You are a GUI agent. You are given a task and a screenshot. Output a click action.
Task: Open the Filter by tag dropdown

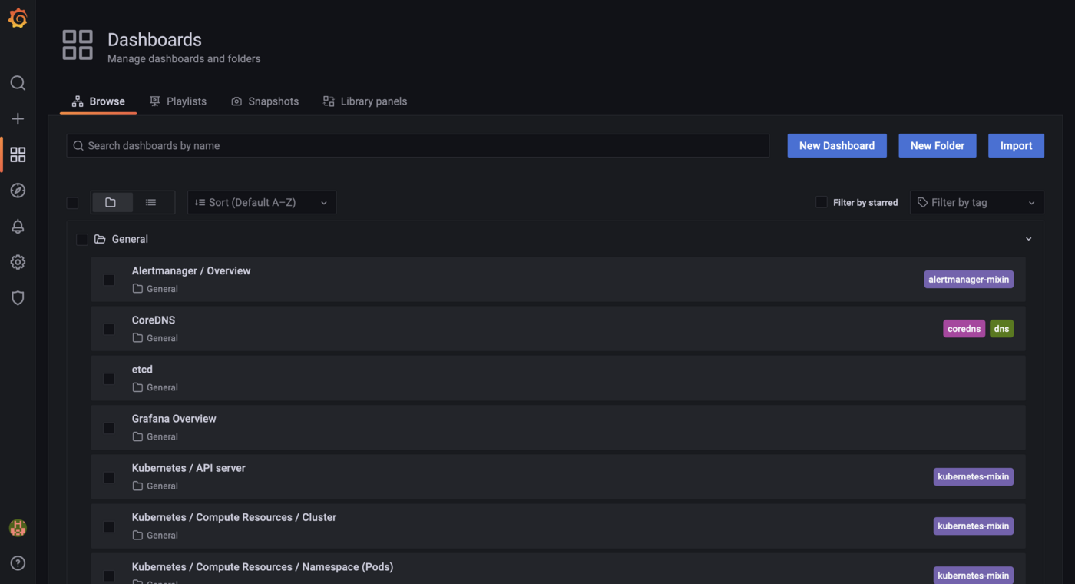pyautogui.click(x=977, y=202)
